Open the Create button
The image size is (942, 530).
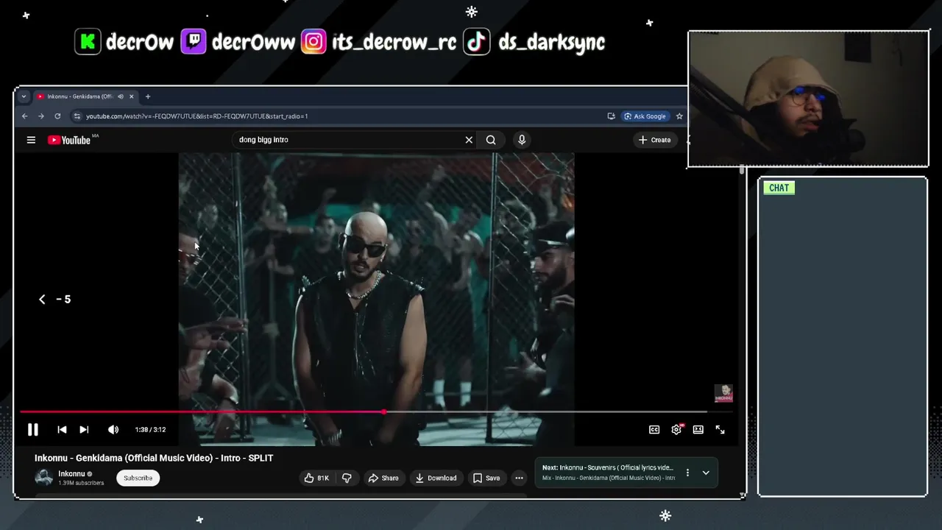click(654, 140)
